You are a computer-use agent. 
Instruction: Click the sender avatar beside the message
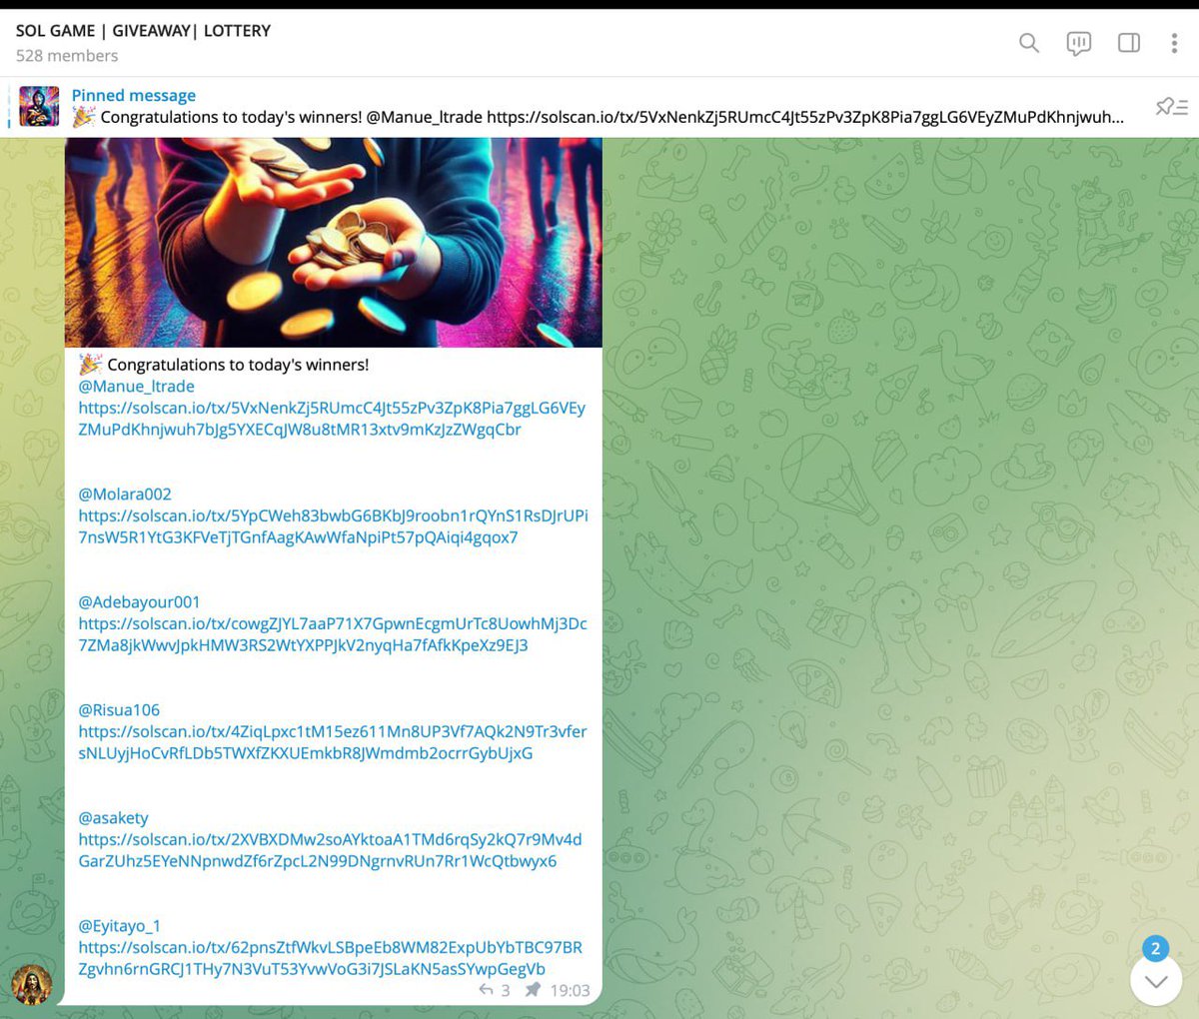(x=31, y=985)
